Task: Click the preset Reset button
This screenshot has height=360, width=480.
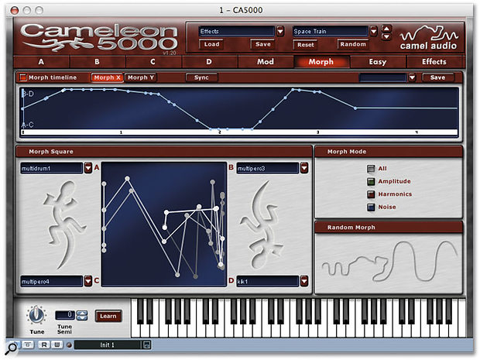Action: click(x=306, y=45)
